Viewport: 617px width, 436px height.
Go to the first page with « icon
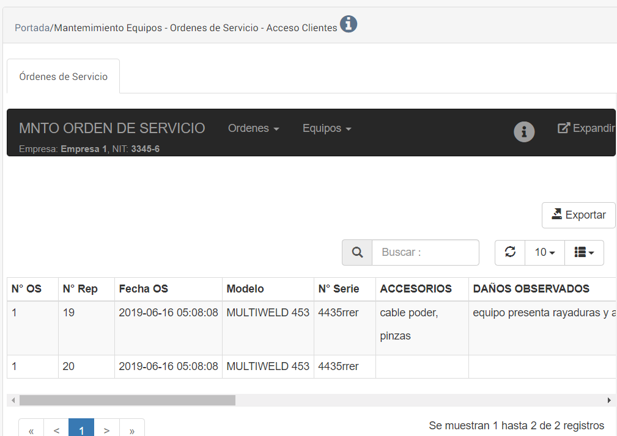coord(31,430)
